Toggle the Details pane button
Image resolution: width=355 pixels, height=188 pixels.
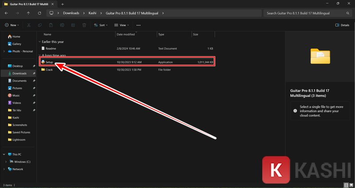pos(342,25)
